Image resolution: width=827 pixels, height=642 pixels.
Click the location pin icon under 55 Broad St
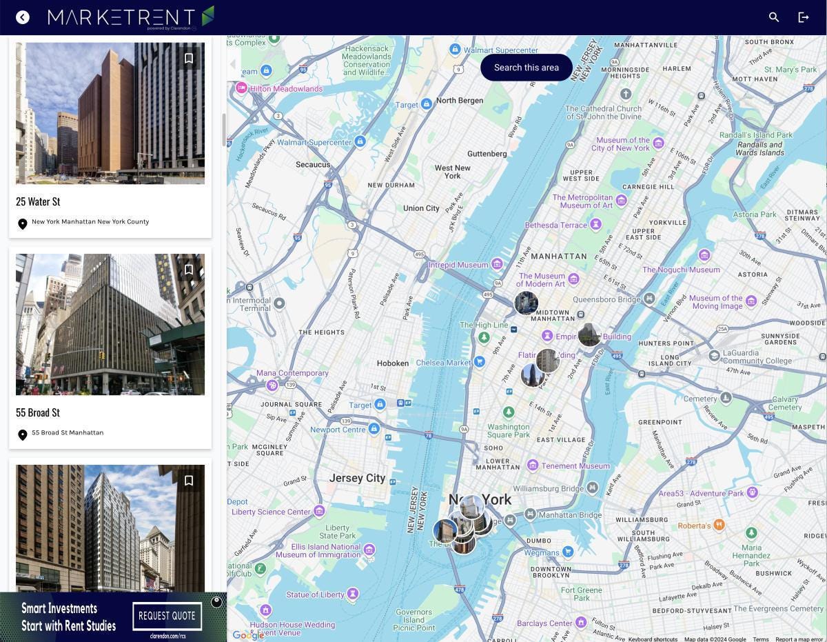coord(23,435)
